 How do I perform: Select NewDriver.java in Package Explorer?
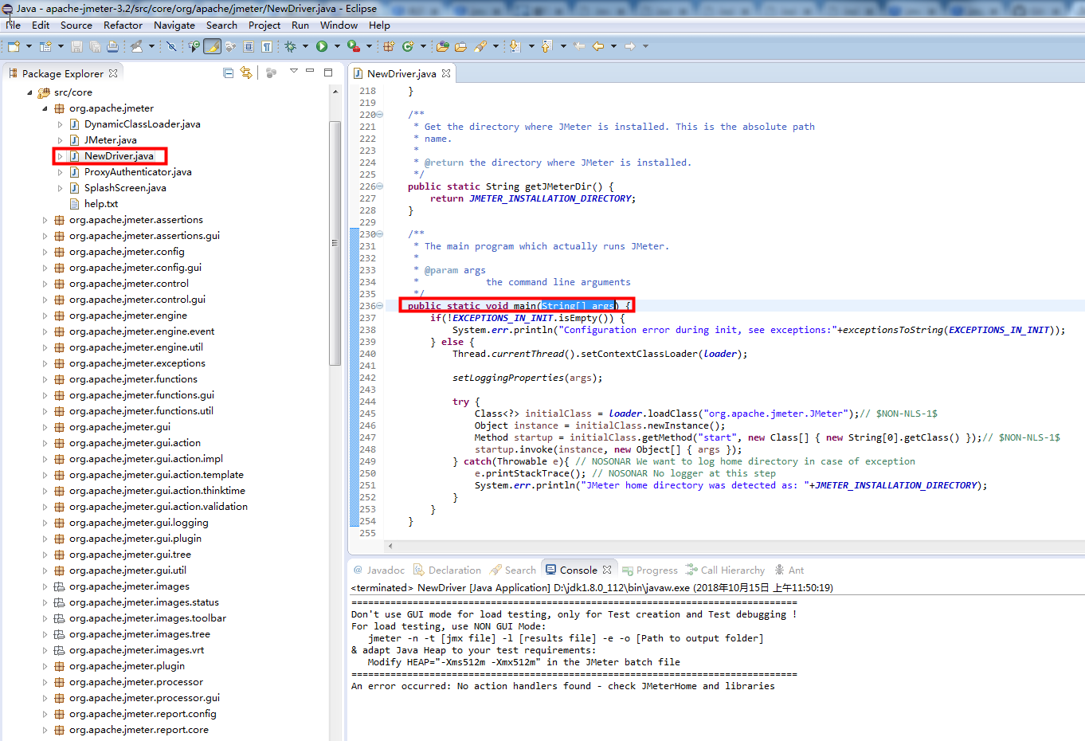(x=119, y=156)
